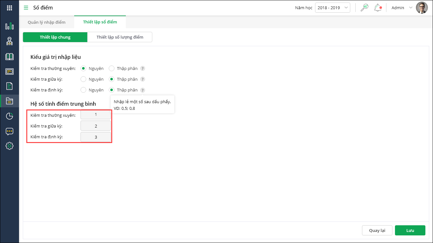Collapse the sidebar with hamburger menu
This screenshot has height=243, width=433.
coord(26,8)
